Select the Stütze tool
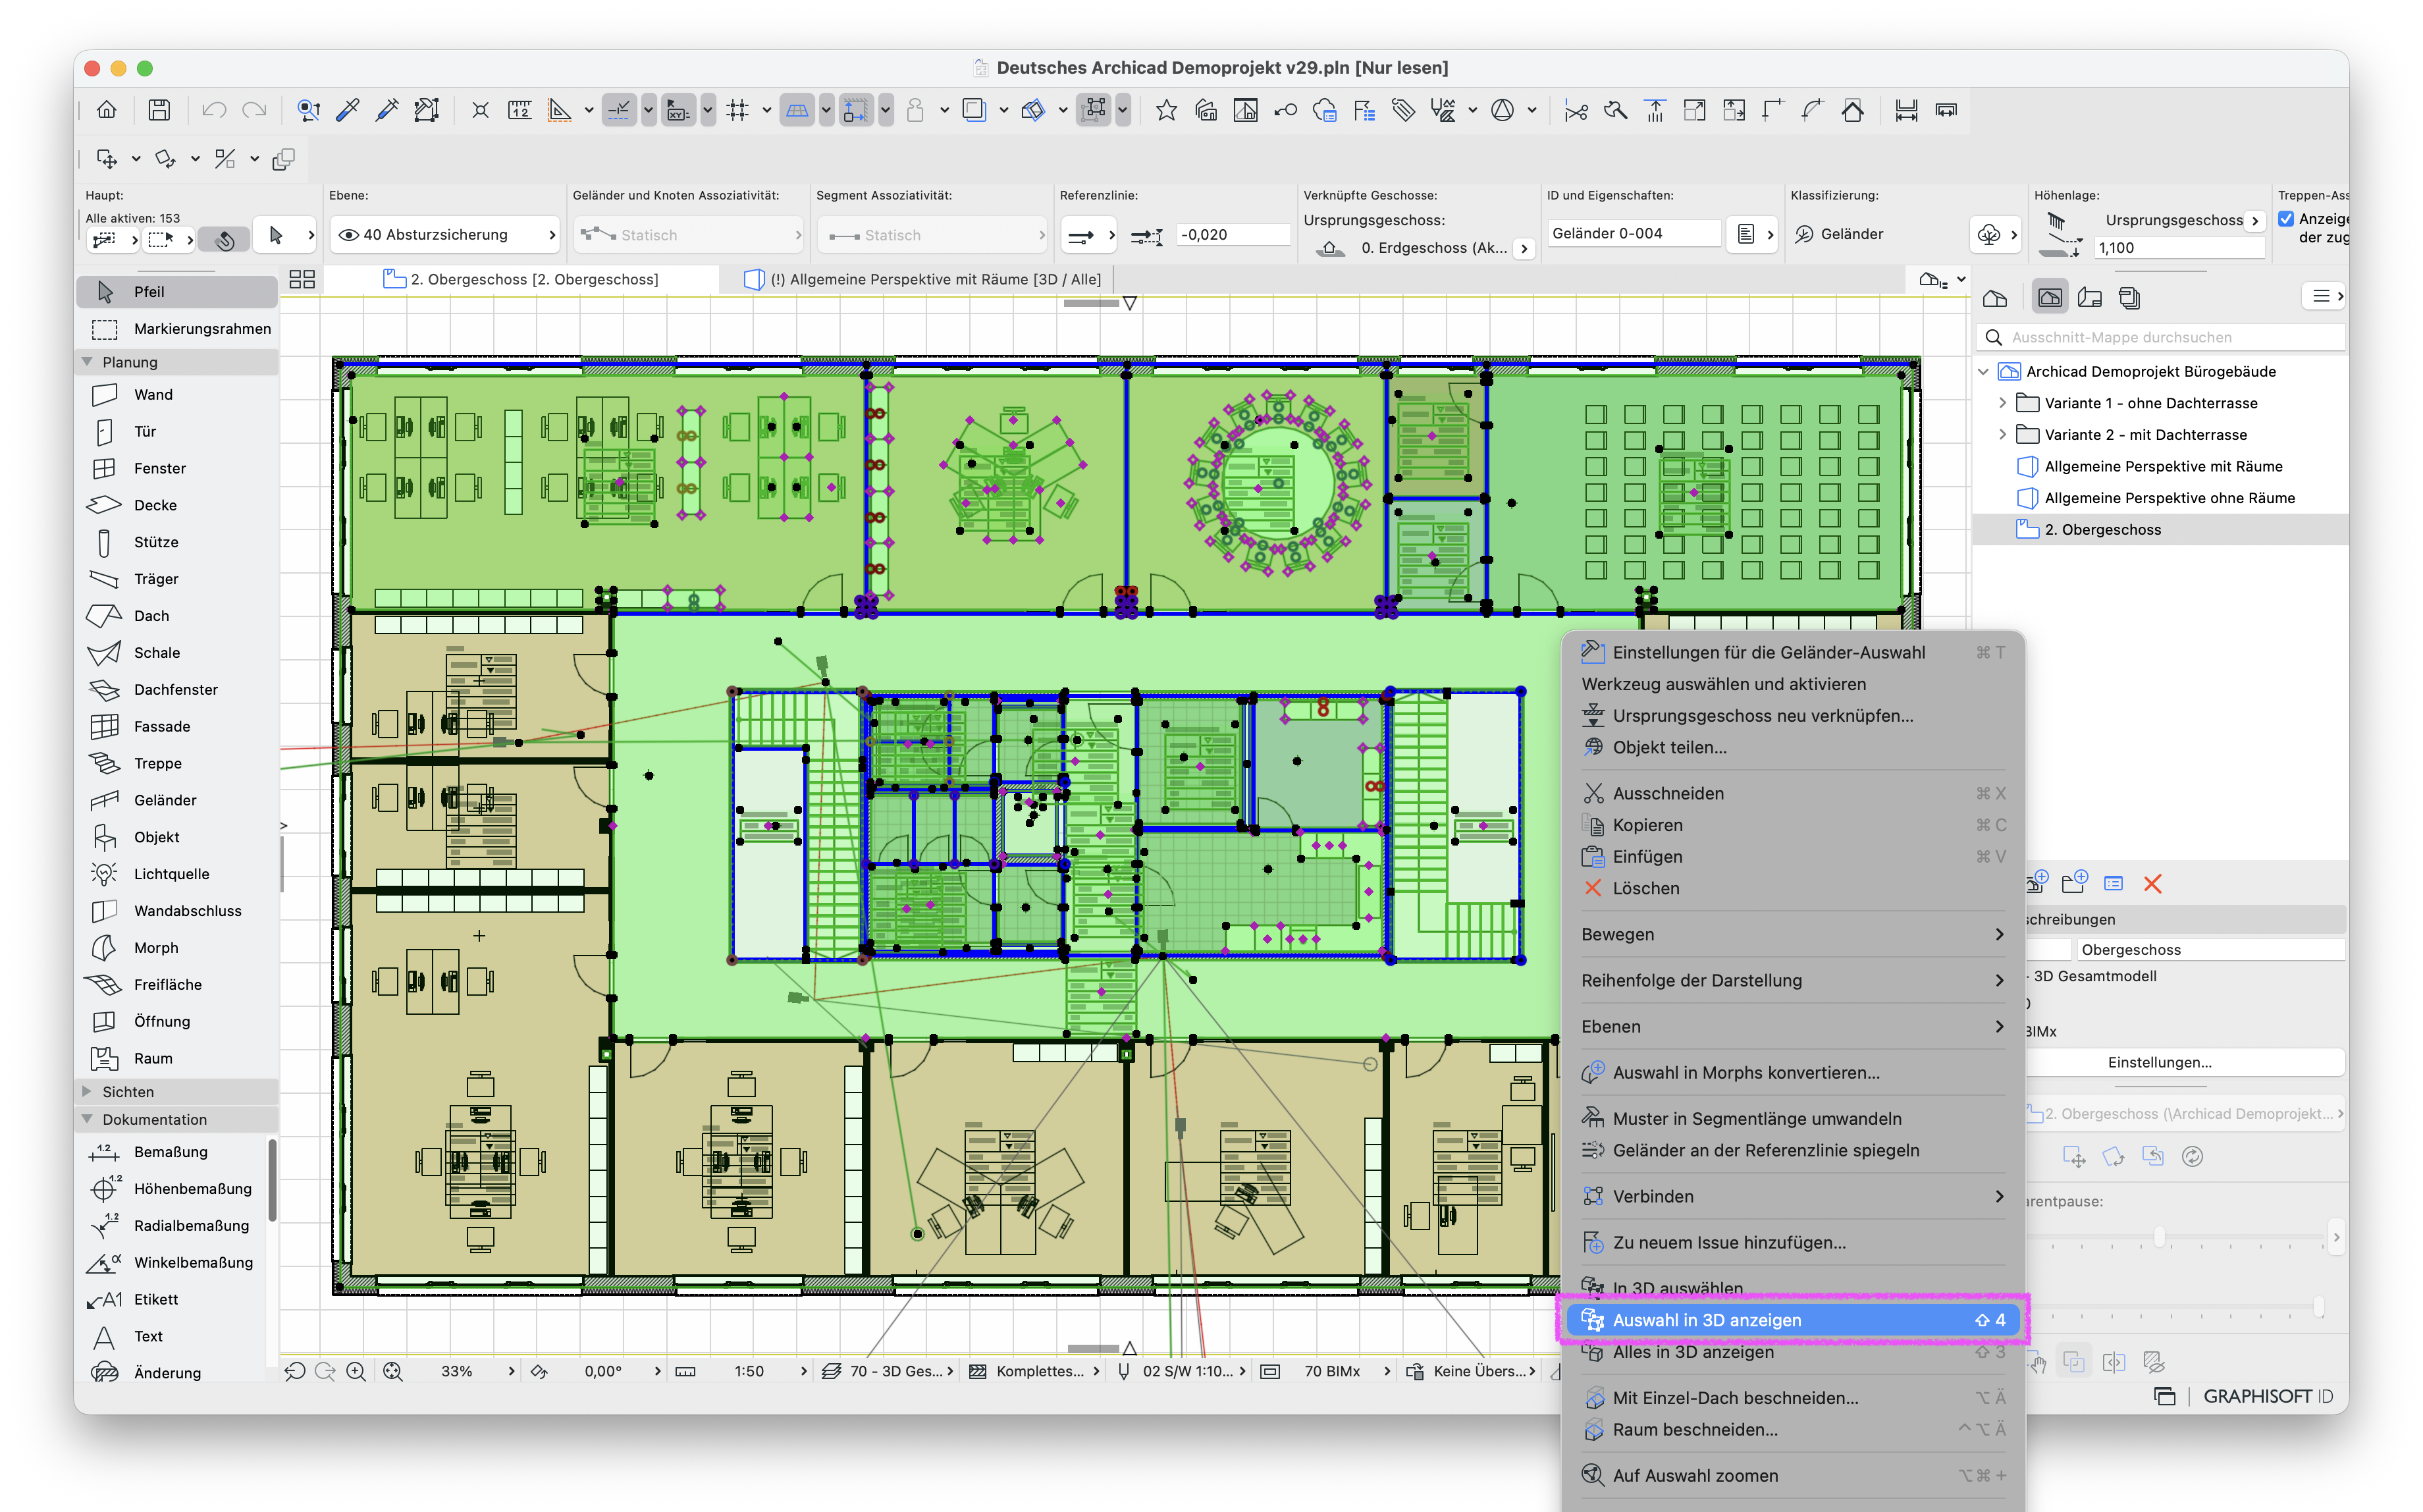The width and height of the screenshot is (2423, 1512). point(177,542)
